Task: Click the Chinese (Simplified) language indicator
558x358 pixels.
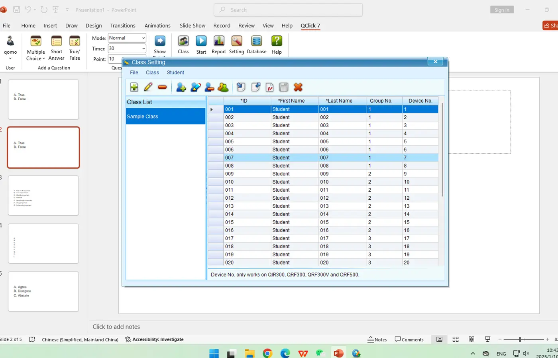Action: 80,339
